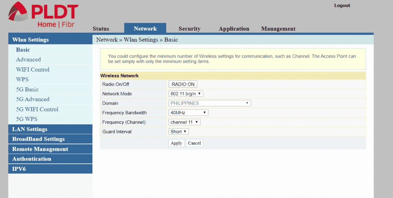
Task: Open Frequency Bandwidth dropdown
Action: click(188, 112)
